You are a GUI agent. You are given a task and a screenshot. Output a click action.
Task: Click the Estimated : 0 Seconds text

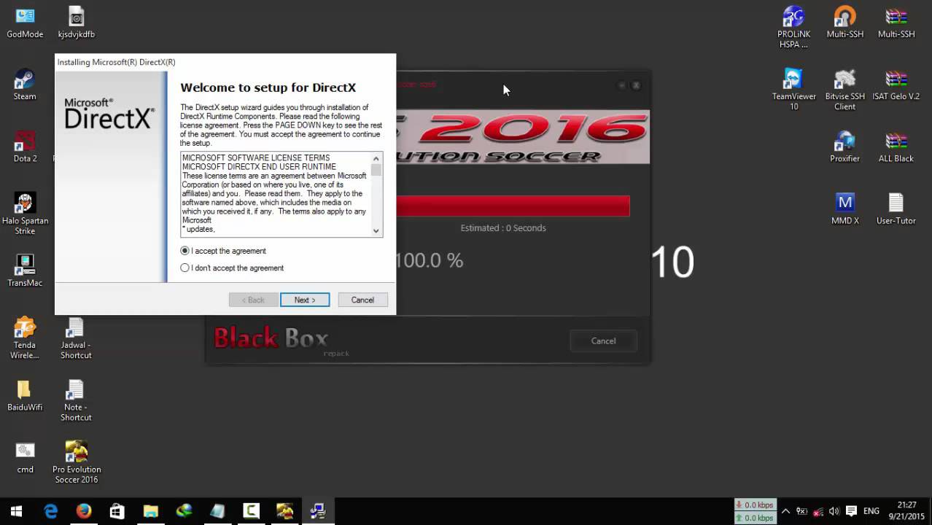click(503, 227)
